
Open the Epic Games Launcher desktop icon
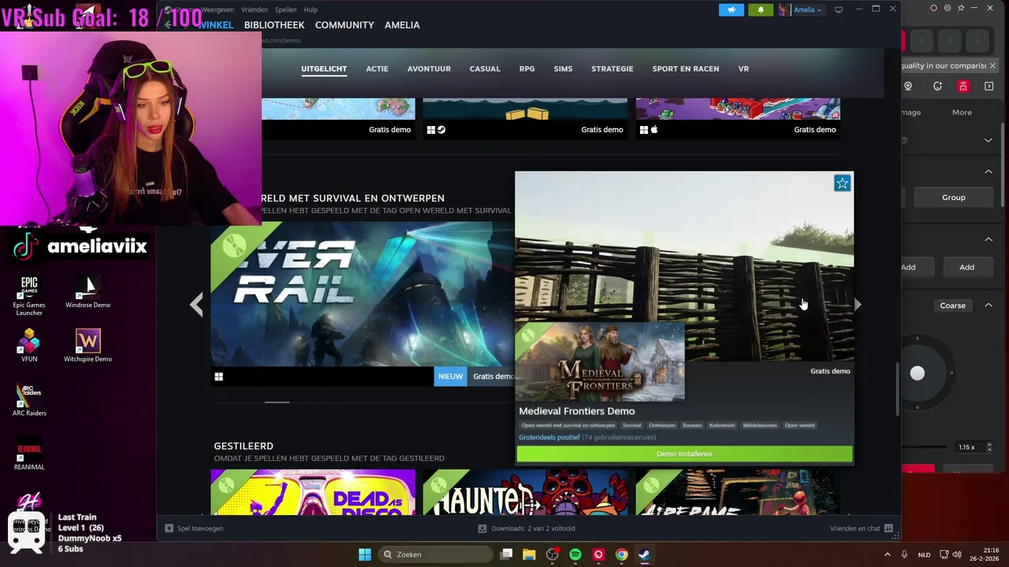pyautogui.click(x=29, y=295)
